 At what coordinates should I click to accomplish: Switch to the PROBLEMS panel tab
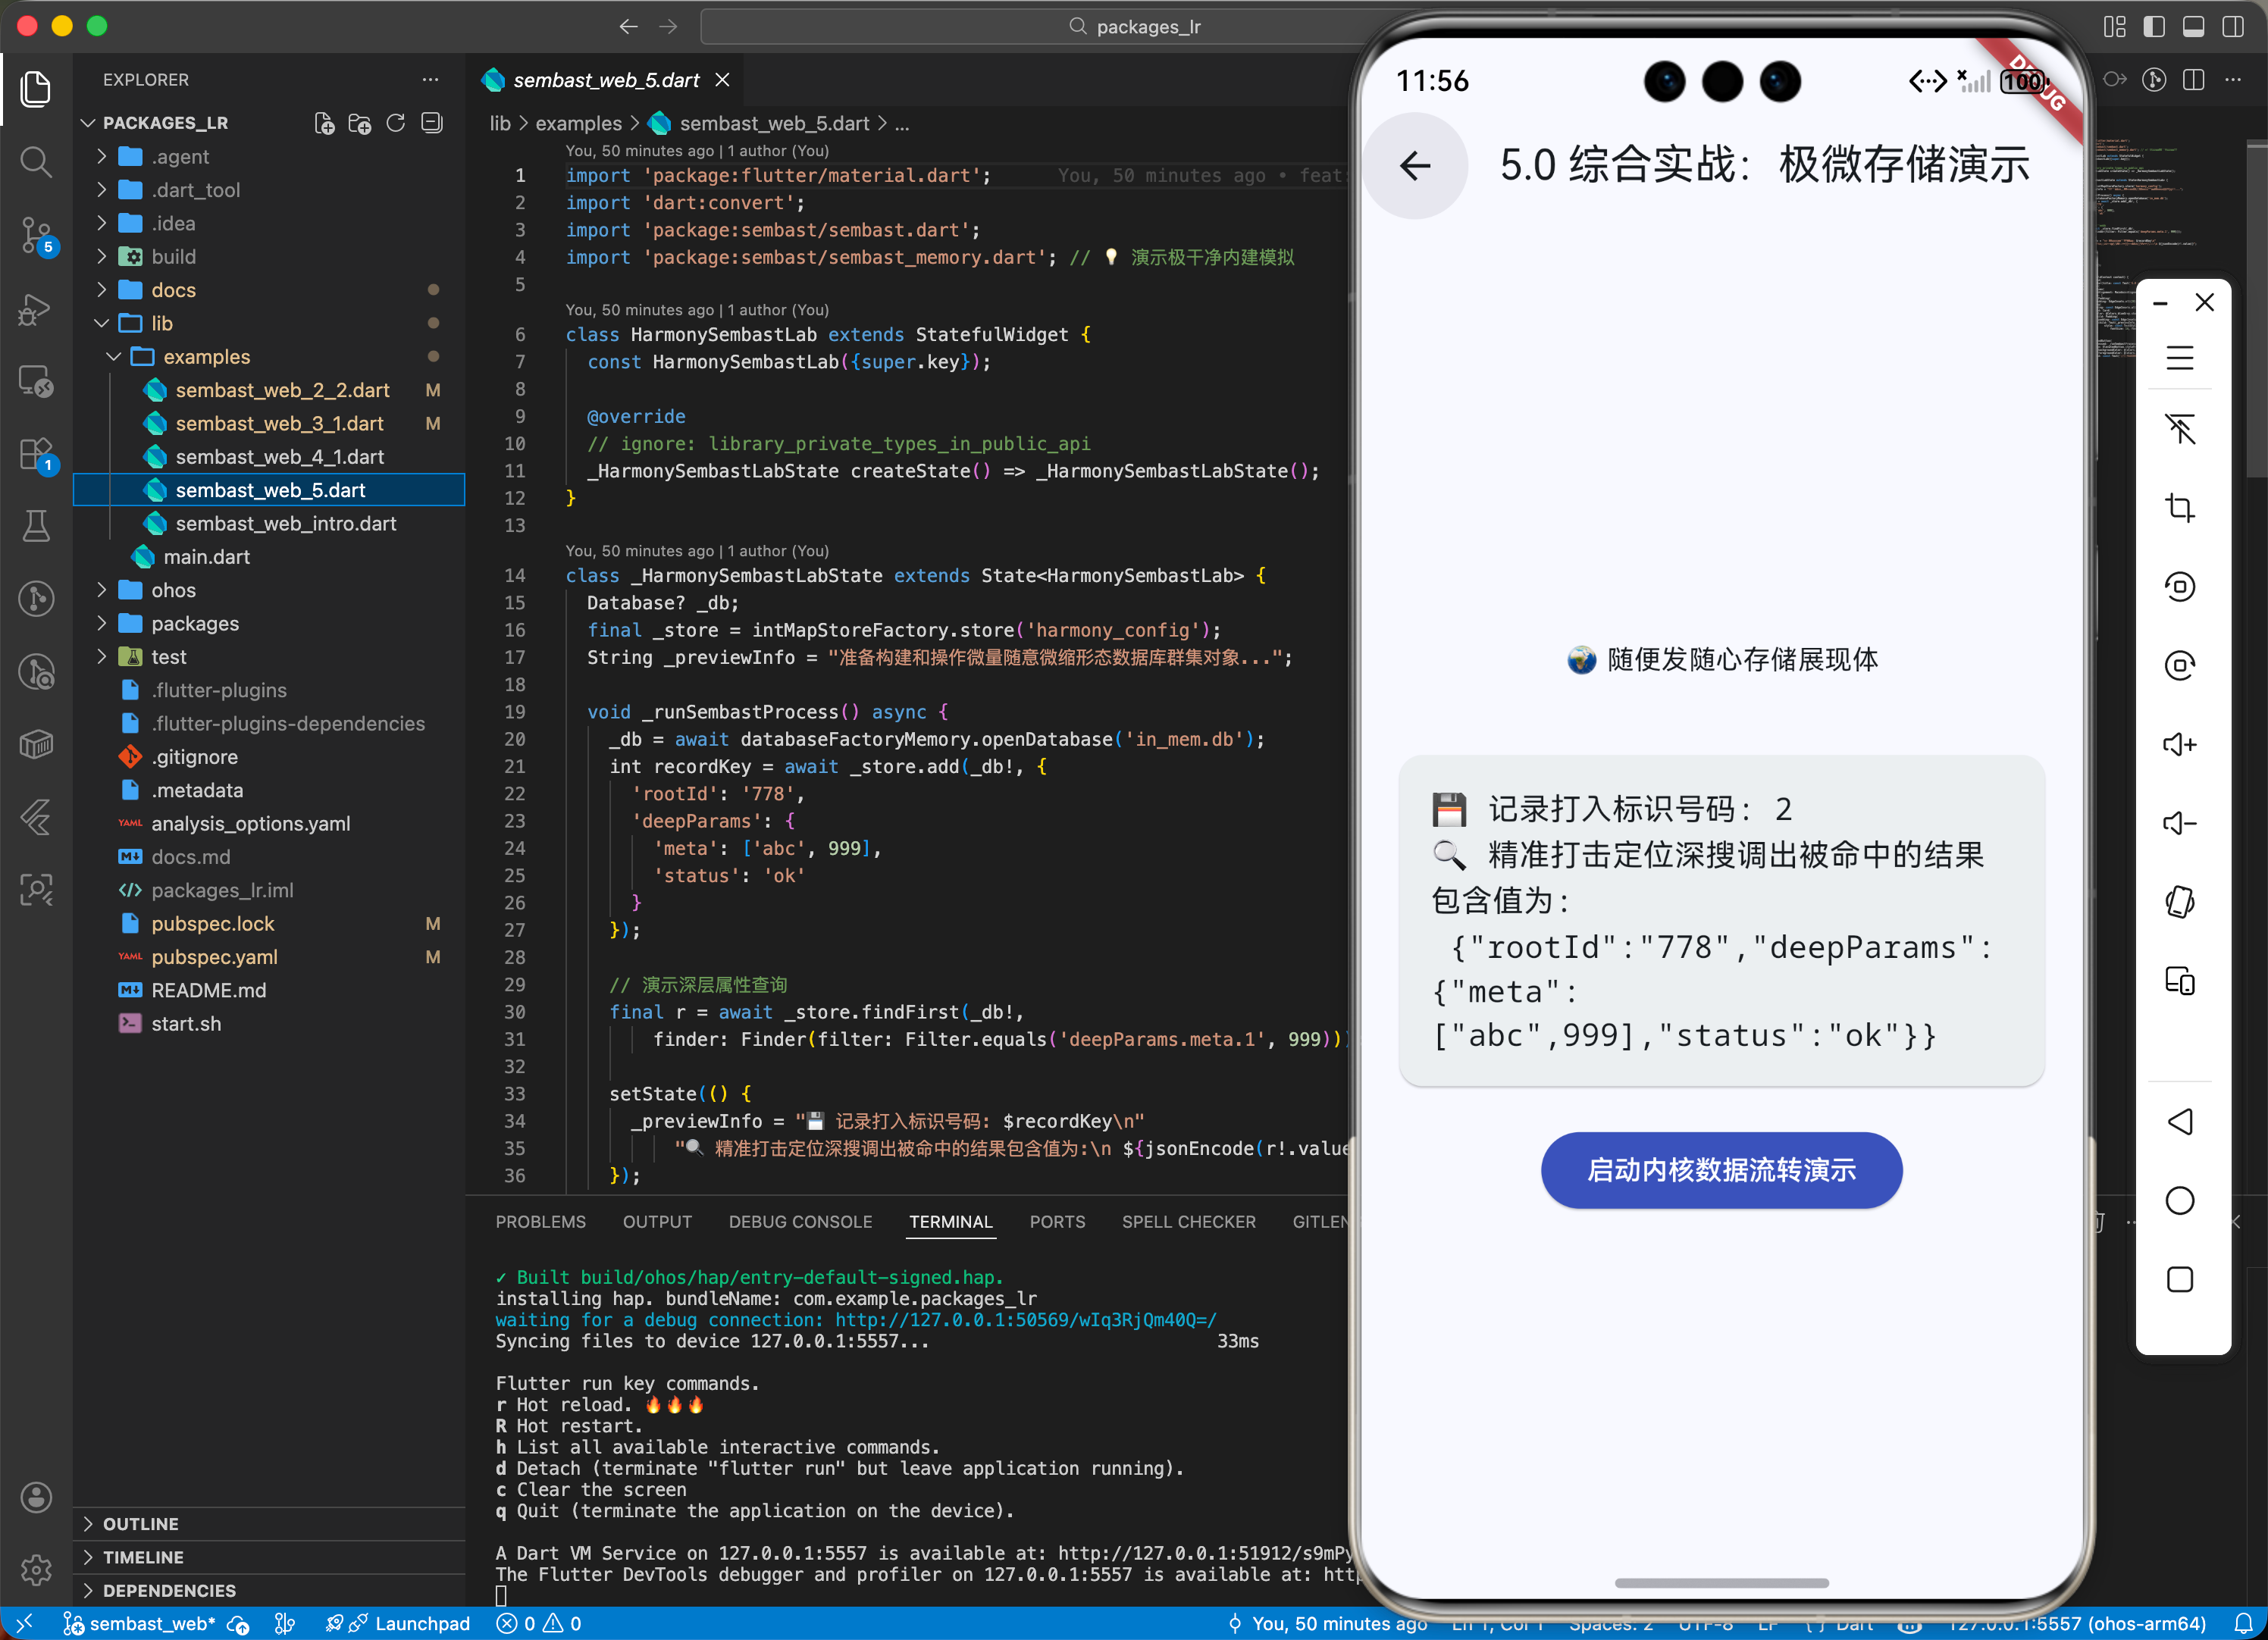pos(540,1222)
